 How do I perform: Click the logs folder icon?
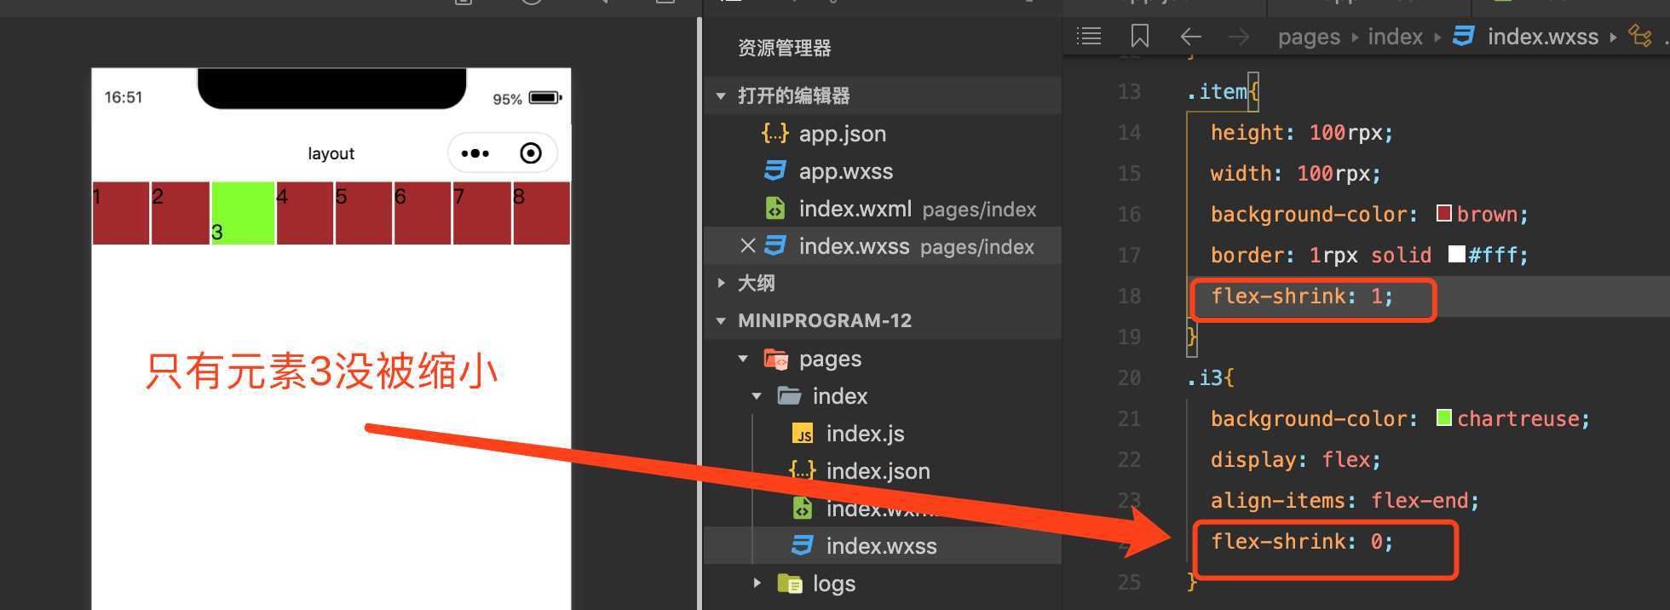pyautogui.click(x=789, y=584)
